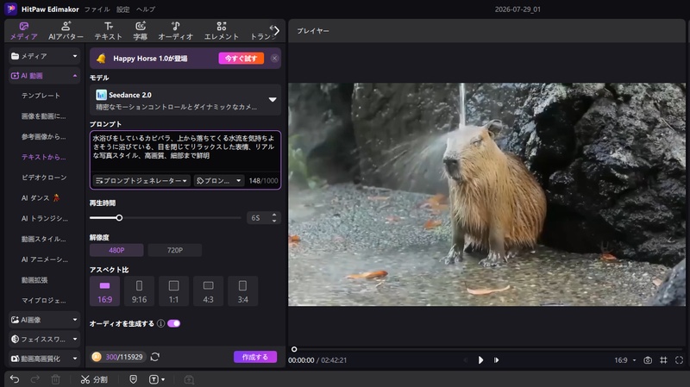The image size is (690, 387).
Task: Choose 480P resolution
Action: 116,250
